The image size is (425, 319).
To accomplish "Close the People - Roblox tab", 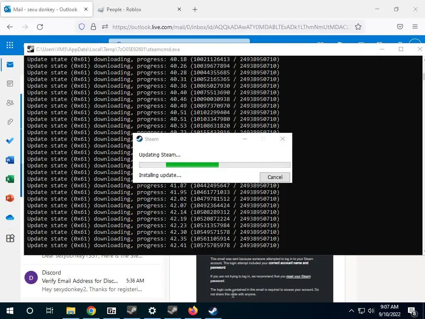I will [x=179, y=9].
